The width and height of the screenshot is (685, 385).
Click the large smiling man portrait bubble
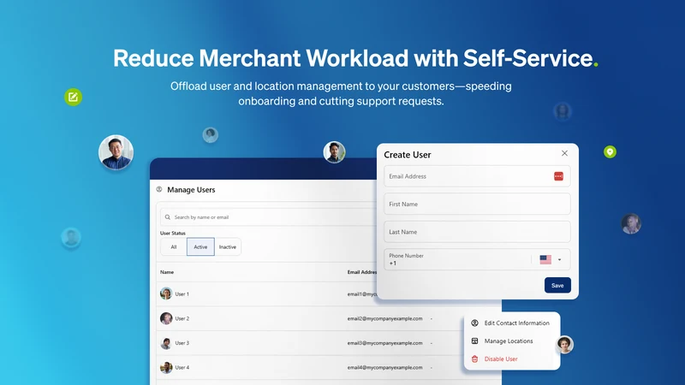pos(116,152)
